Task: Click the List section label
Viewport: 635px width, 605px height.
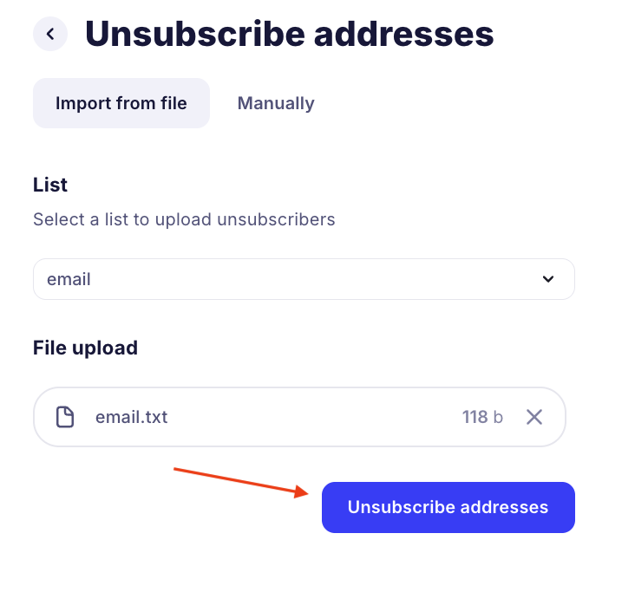Action: (50, 185)
